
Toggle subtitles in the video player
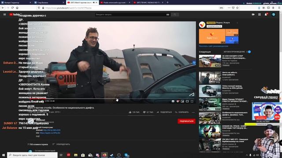[173, 101]
